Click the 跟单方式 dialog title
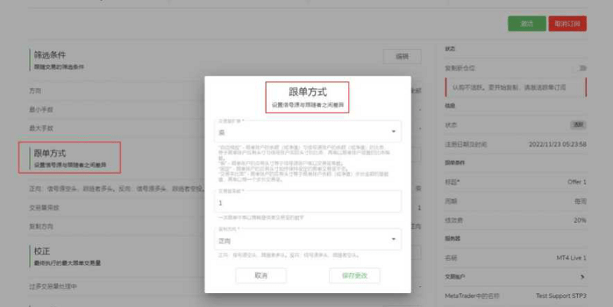 306,92
